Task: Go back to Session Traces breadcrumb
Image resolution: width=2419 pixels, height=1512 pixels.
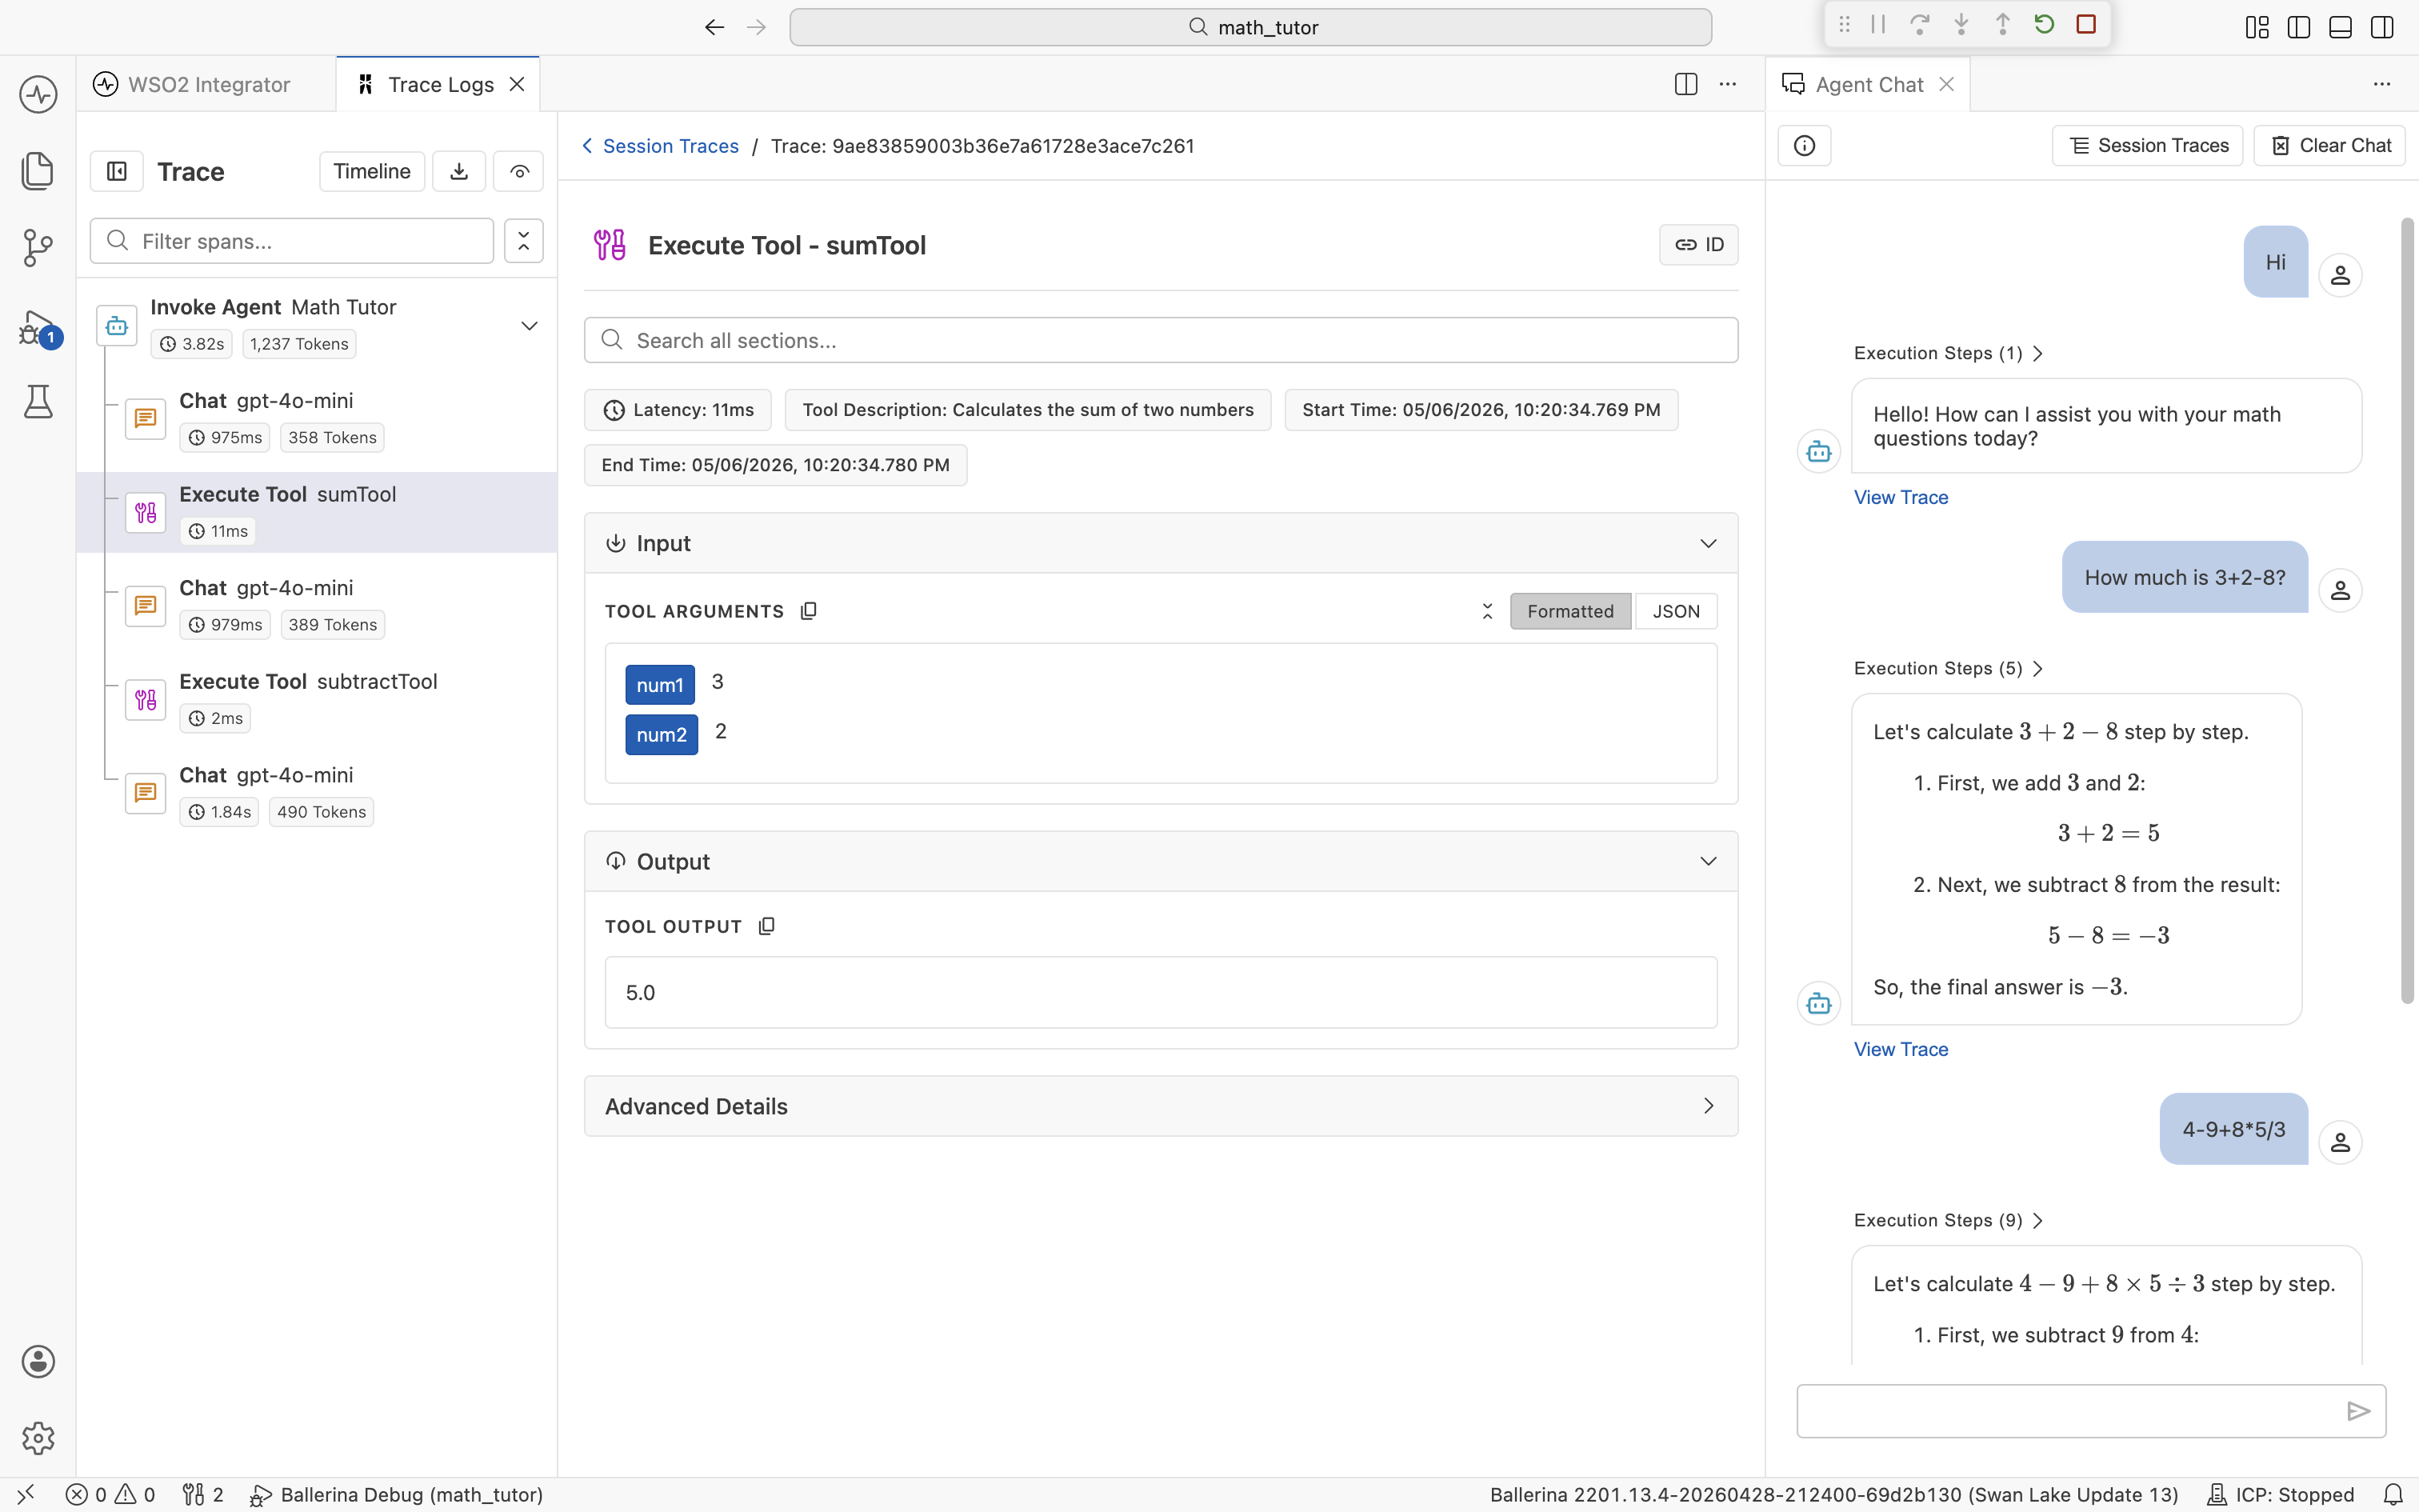Action: 661,146
